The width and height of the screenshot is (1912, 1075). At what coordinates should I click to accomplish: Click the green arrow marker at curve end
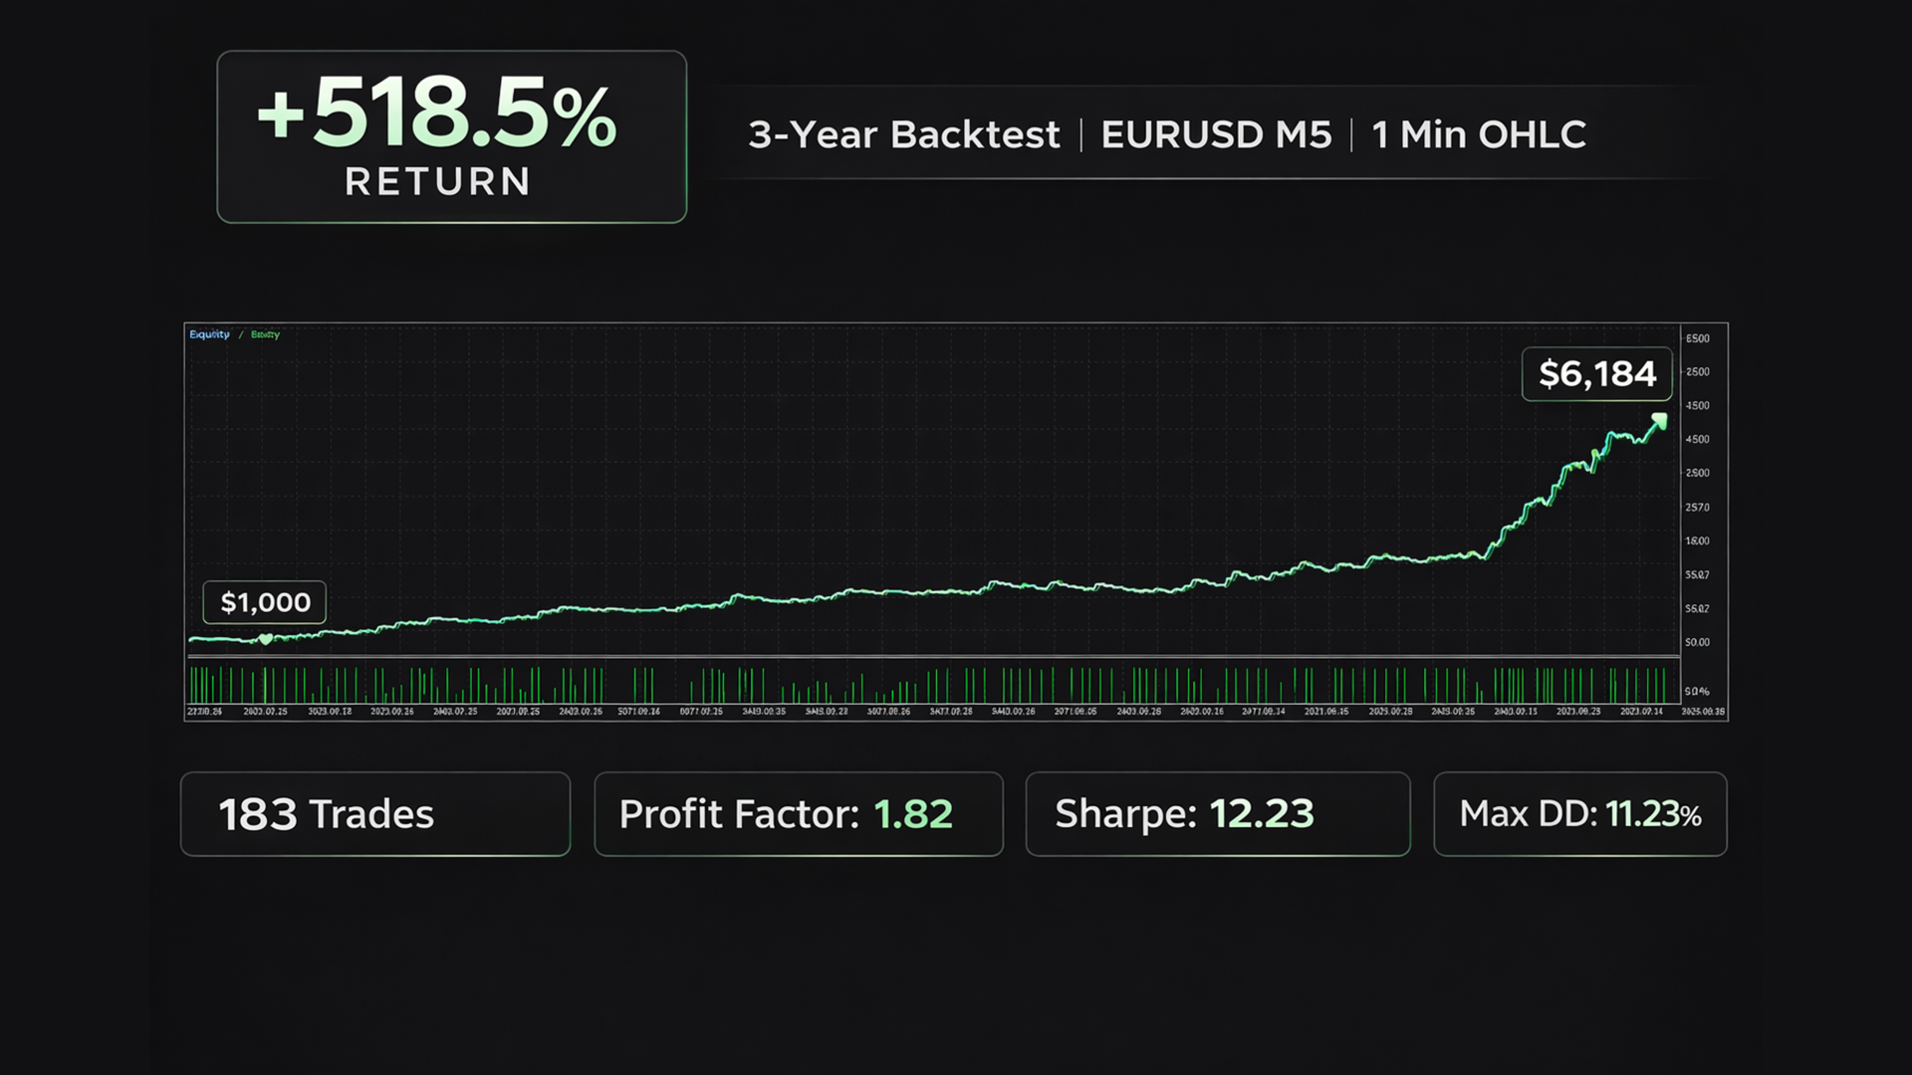pos(1659,421)
